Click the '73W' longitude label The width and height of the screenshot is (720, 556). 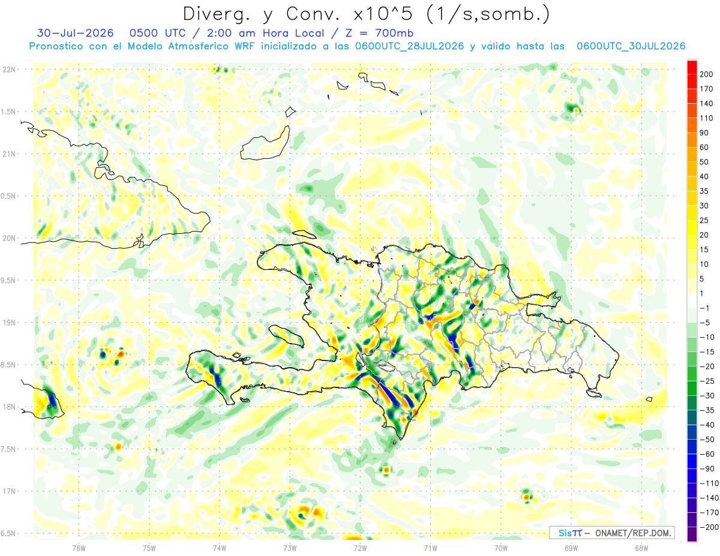coord(290,548)
